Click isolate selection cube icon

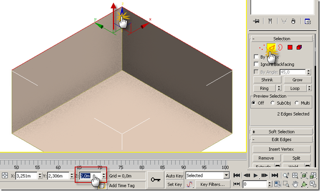(x=102, y=186)
